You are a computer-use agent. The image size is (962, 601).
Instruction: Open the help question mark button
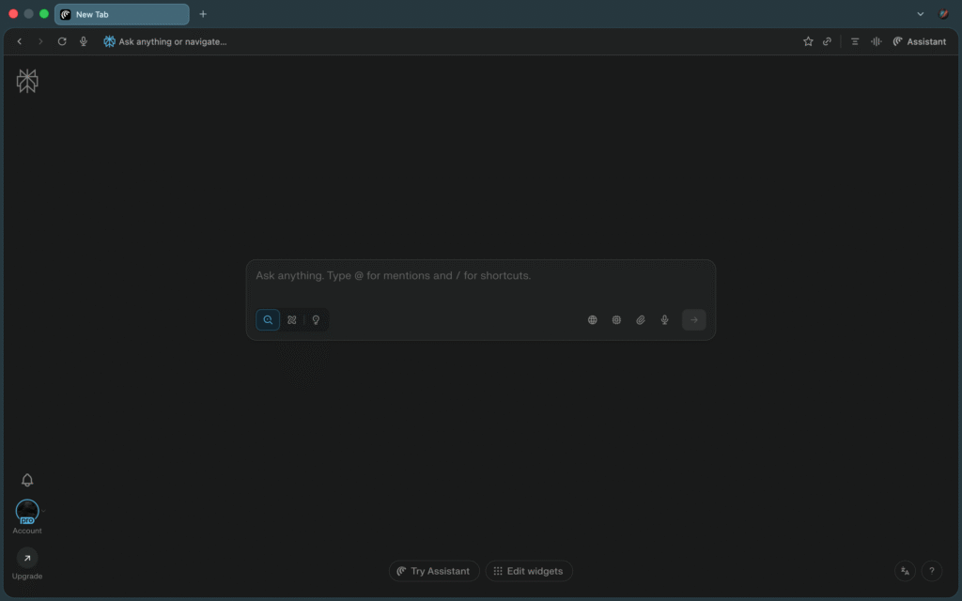[x=931, y=571]
